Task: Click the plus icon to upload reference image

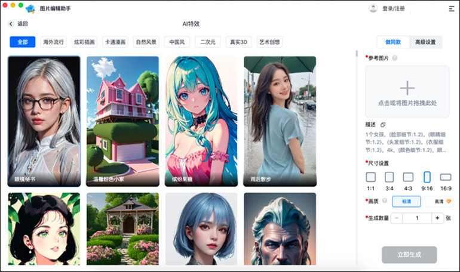Action: (x=407, y=88)
